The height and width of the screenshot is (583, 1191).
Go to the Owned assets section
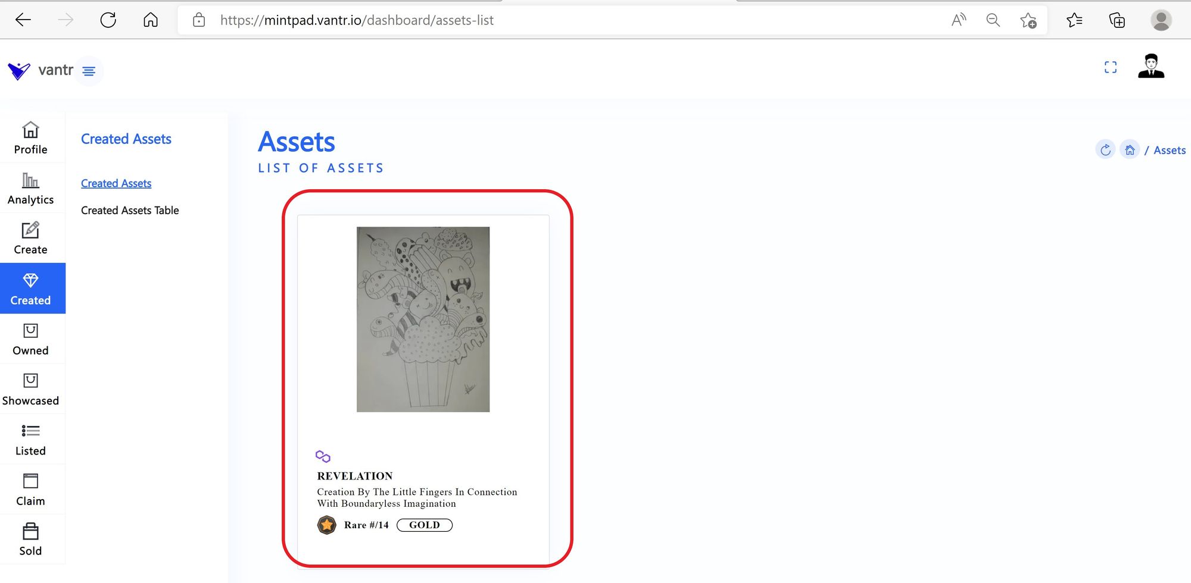[x=31, y=339]
